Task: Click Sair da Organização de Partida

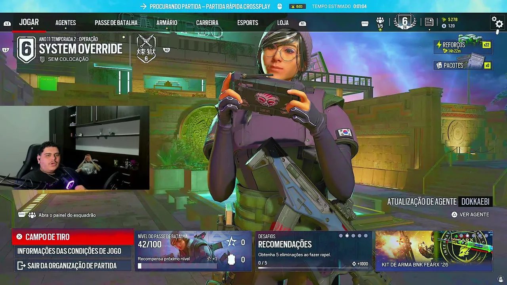Action: point(73,266)
